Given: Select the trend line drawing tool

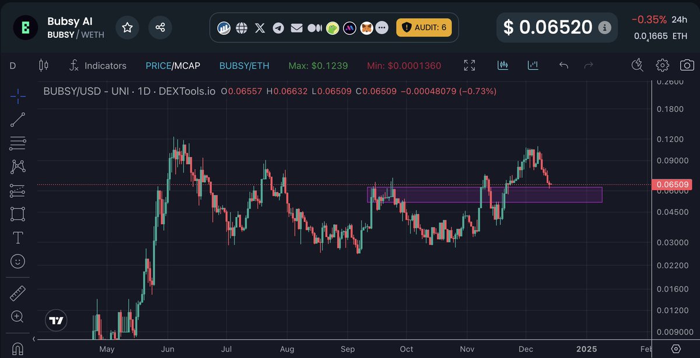Looking at the screenshot, I should point(18,120).
